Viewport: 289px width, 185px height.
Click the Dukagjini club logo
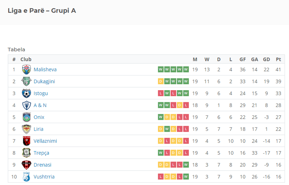pos(26,82)
